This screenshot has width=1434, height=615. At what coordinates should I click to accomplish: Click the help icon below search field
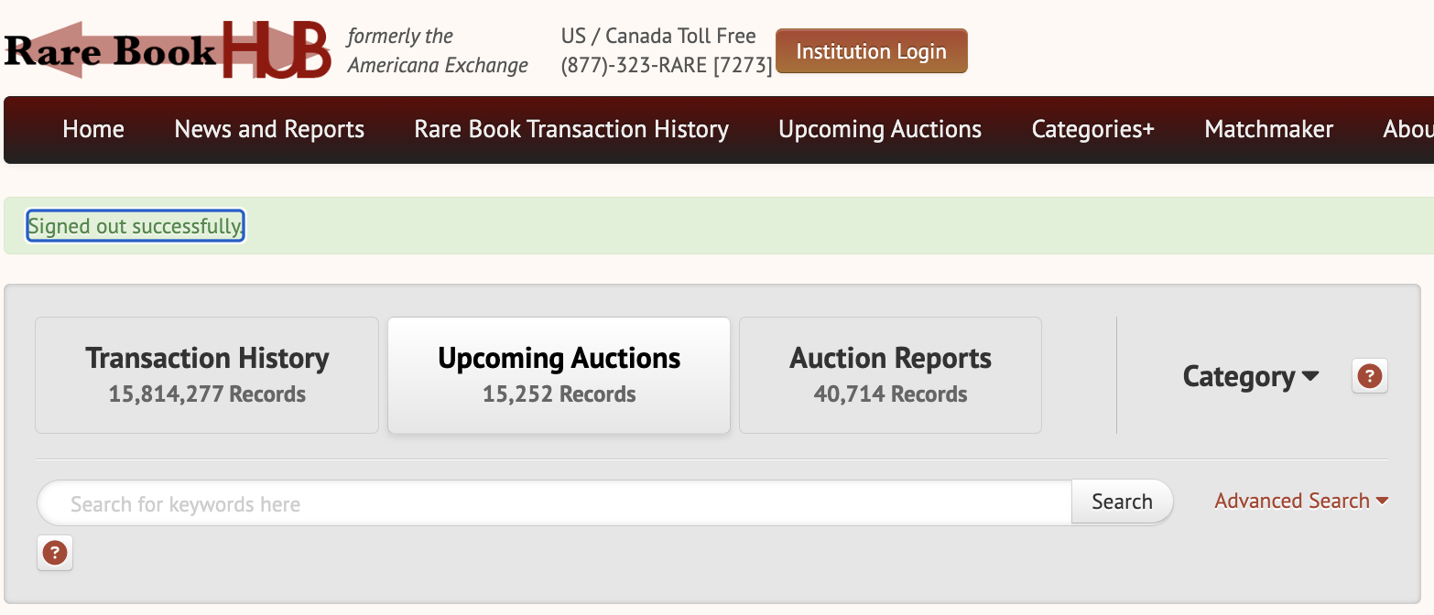[55, 553]
